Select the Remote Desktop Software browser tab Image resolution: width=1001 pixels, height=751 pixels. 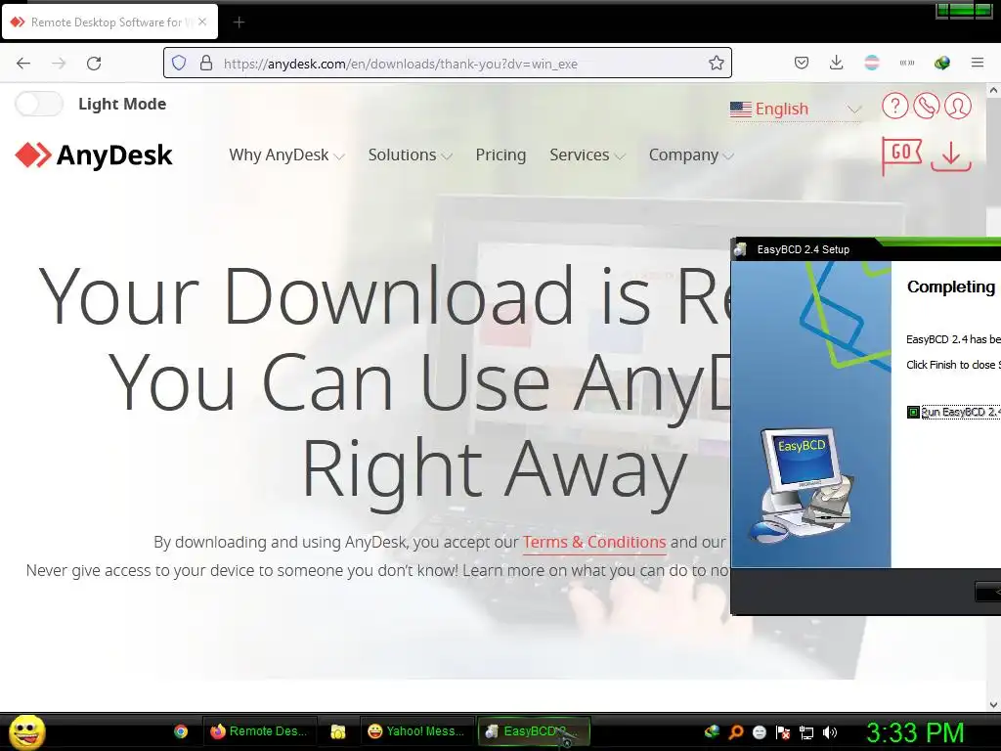pyautogui.click(x=109, y=22)
